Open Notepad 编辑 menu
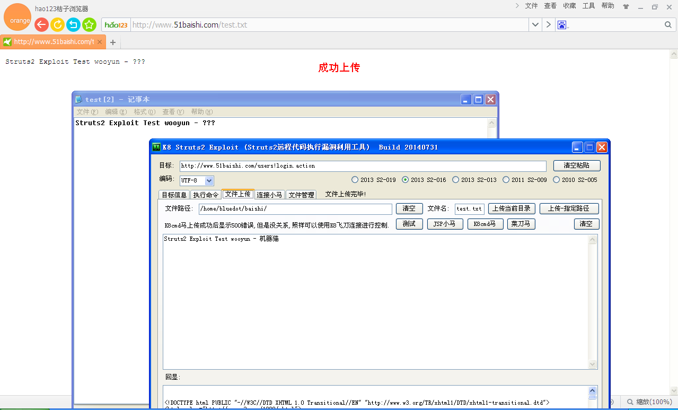Screen dimensions: 678x410 116,112
